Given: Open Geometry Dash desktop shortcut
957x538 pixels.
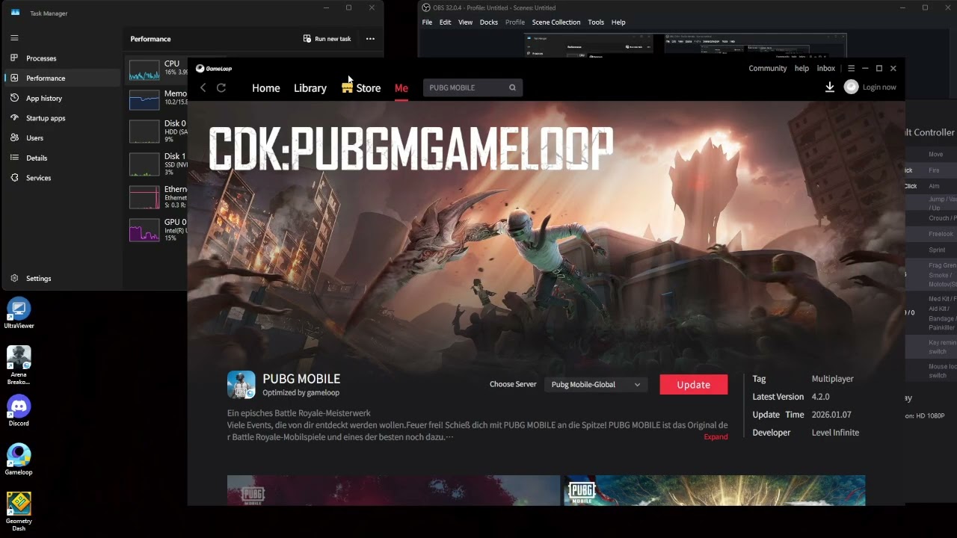Looking at the screenshot, I should click(x=19, y=512).
